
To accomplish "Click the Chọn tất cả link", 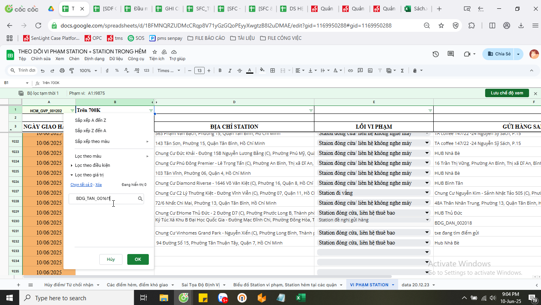I will click(x=81, y=185).
